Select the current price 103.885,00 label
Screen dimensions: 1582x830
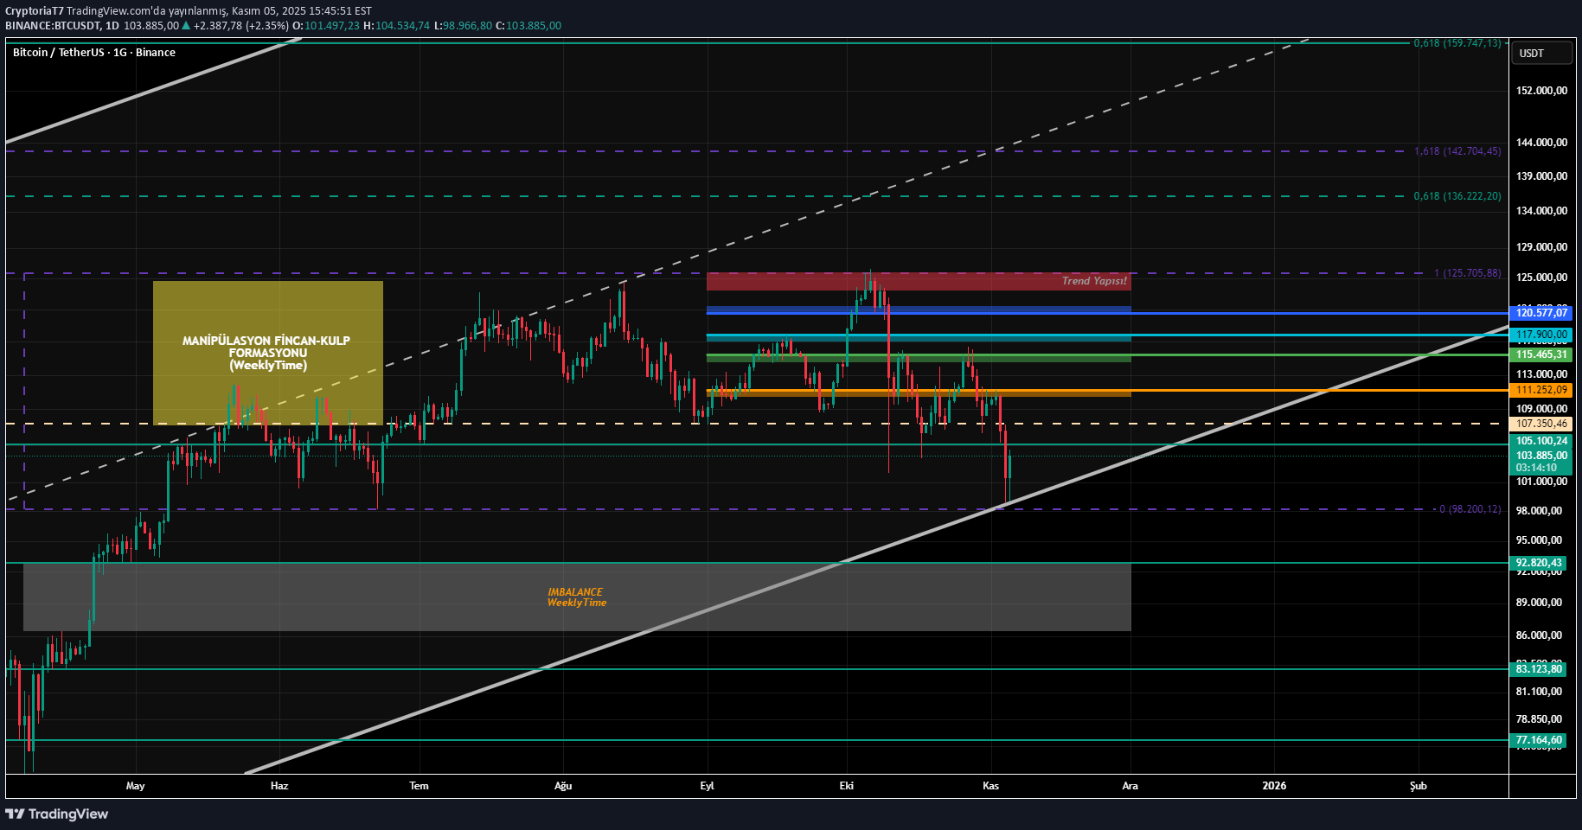(1540, 456)
